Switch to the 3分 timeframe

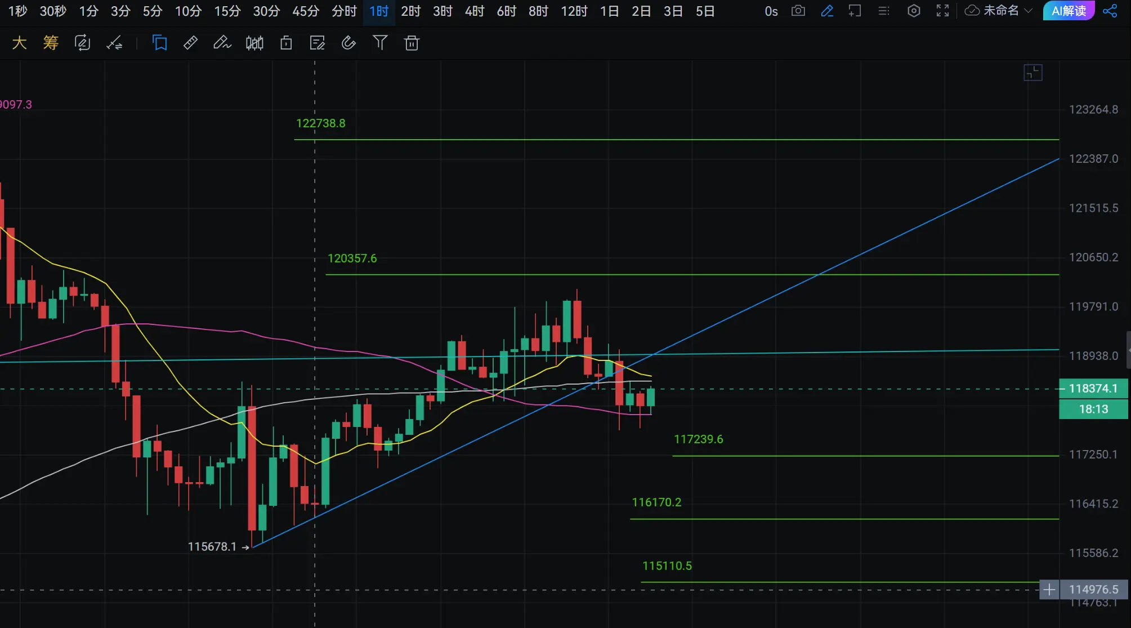120,11
